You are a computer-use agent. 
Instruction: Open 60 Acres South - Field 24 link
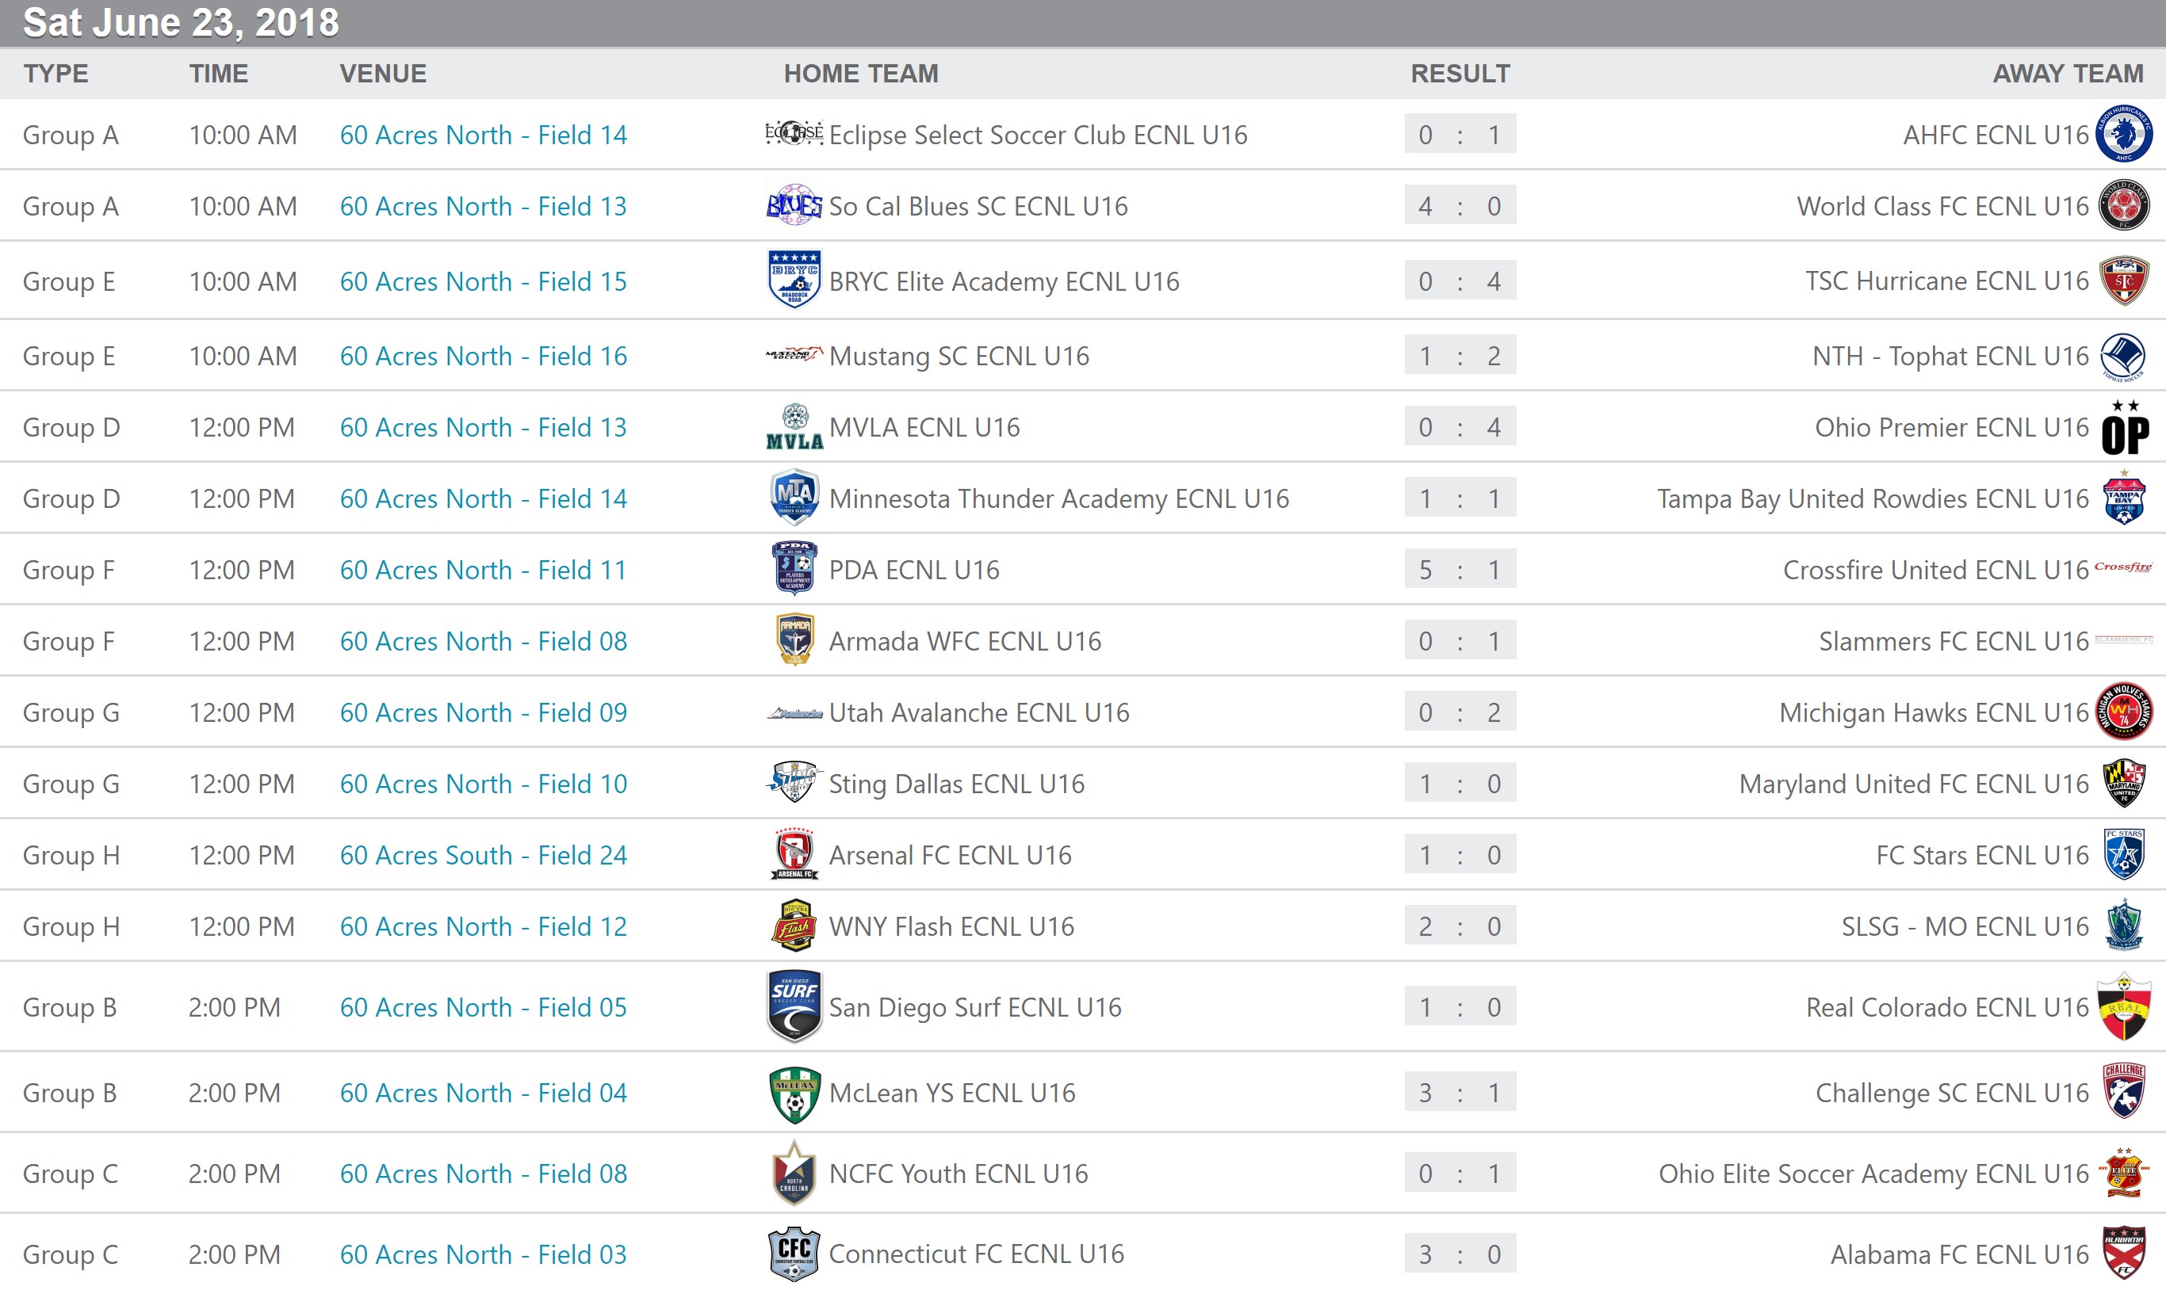pyautogui.click(x=483, y=855)
